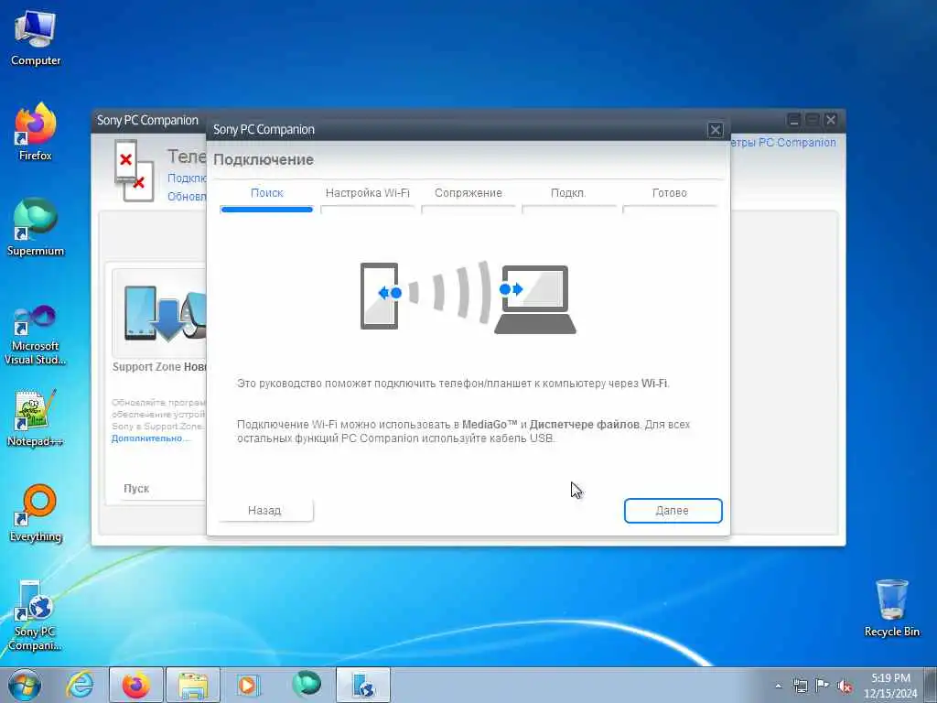Show hidden system tray icons
The height and width of the screenshot is (703, 937).
[778, 686]
